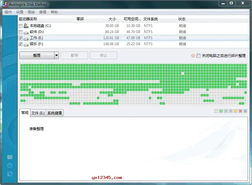Open the 操作 menu
The width and height of the screenshot is (252, 185).
coord(8,12)
